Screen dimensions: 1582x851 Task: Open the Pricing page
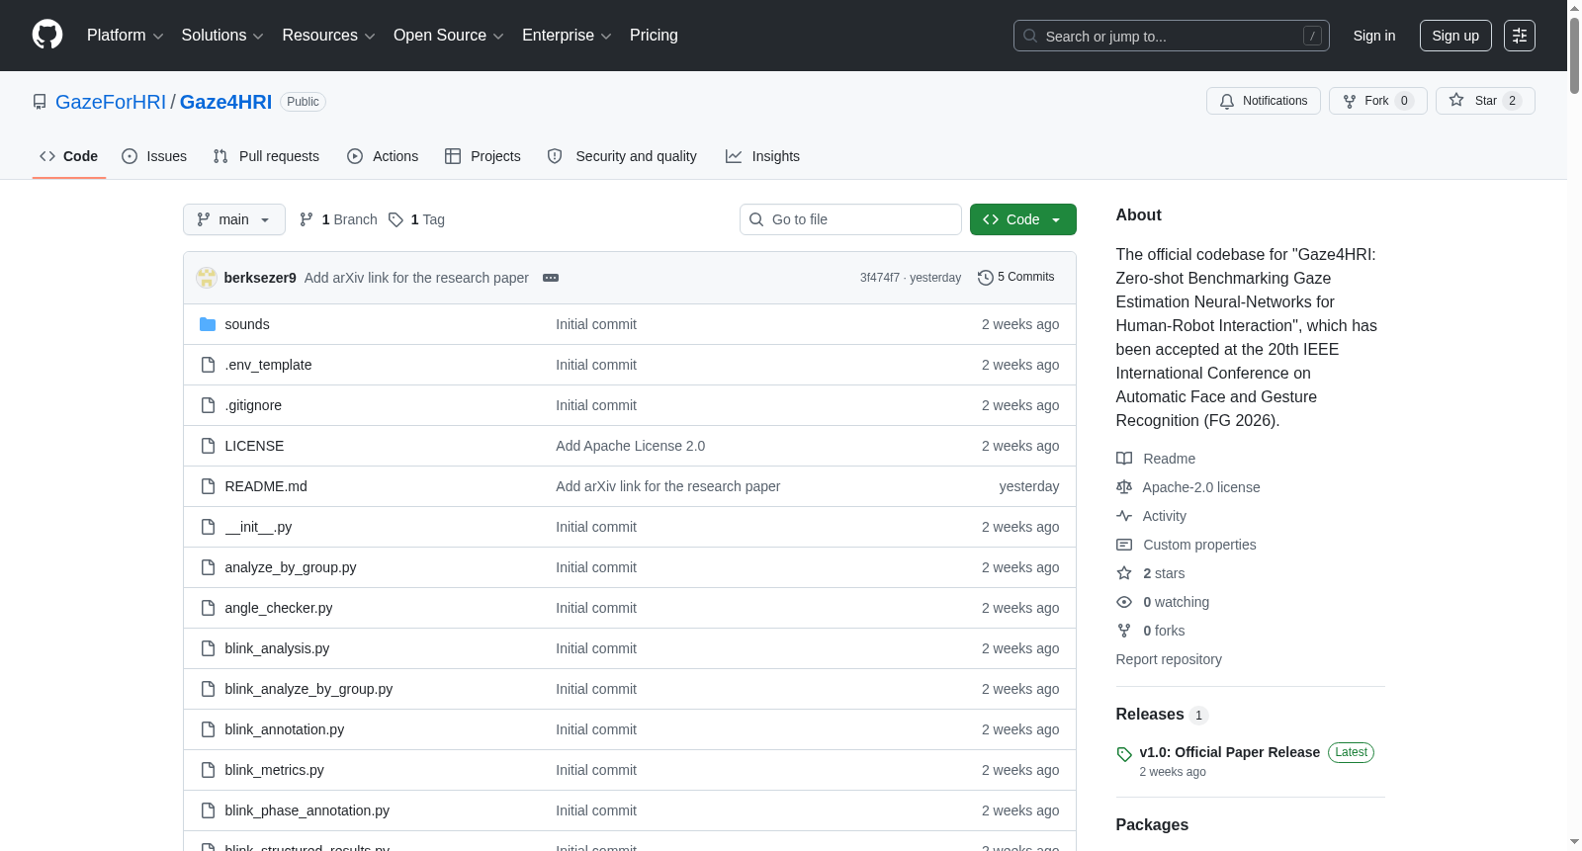[x=654, y=36]
